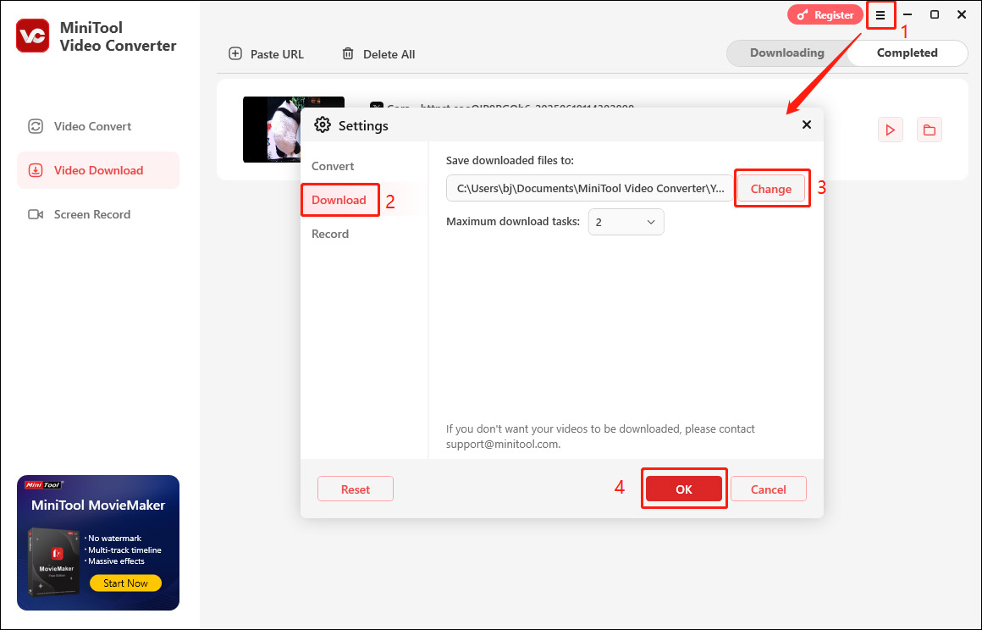Viewport: 982px width, 630px height.
Task: Click Delete All trash button
Action: [x=378, y=54]
